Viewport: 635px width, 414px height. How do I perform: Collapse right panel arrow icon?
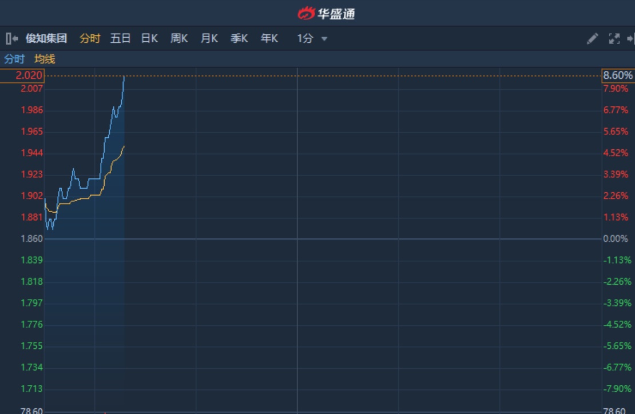(x=630, y=38)
